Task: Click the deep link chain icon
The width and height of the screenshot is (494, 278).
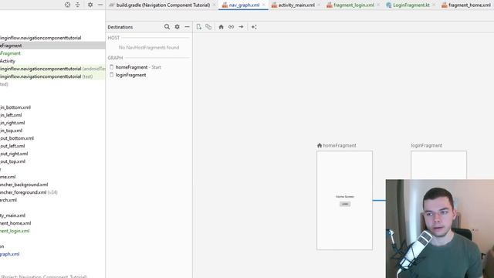Action: (231, 27)
